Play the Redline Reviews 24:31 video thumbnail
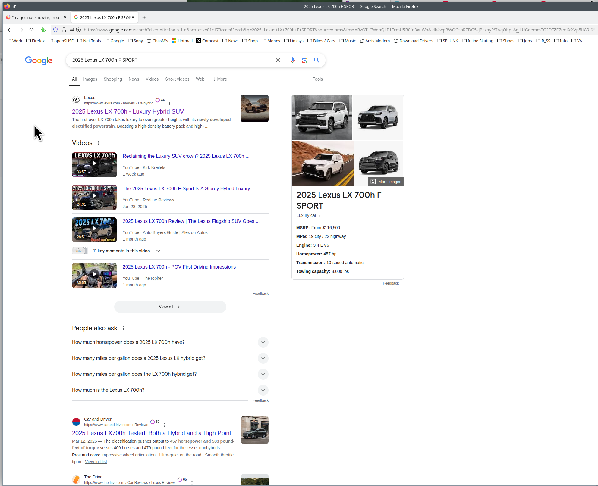This screenshot has height=486, width=598. click(94, 197)
